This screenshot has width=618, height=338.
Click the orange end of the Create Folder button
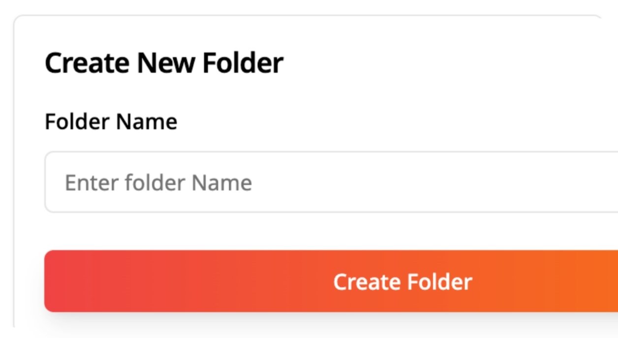click(x=590, y=281)
